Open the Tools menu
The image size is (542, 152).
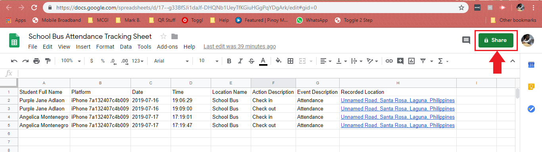click(x=144, y=47)
